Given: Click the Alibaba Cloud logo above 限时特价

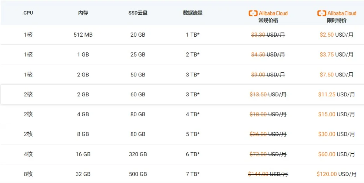Looking at the screenshot, I should pyautogui.click(x=336, y=13).
